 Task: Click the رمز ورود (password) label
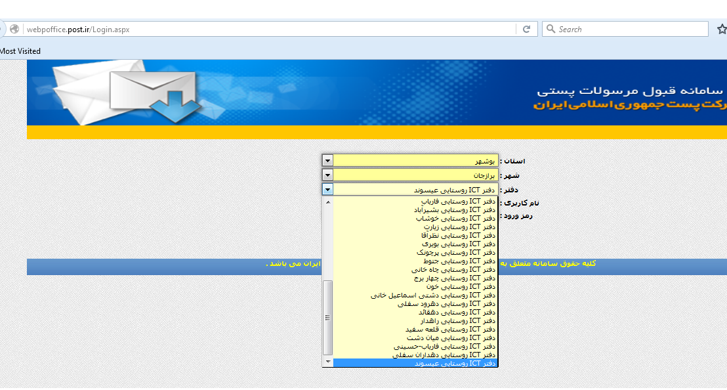pyautogui.click(x=516, y=216)
